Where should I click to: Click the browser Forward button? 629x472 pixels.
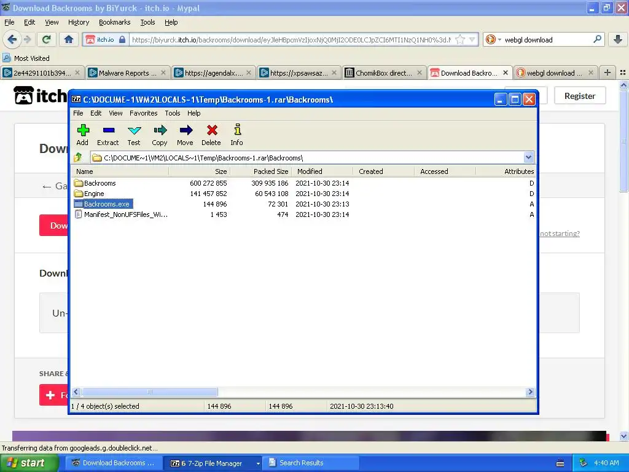[27, 39]
